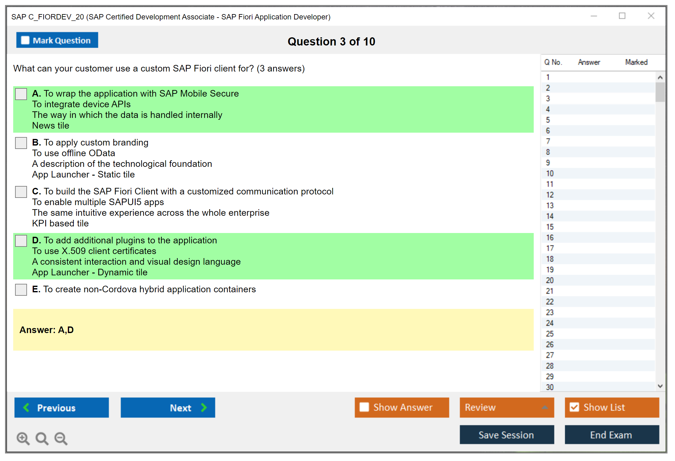Click the zoom in magnifier icon
Screen dimensions: 675x461
point(23,438)
